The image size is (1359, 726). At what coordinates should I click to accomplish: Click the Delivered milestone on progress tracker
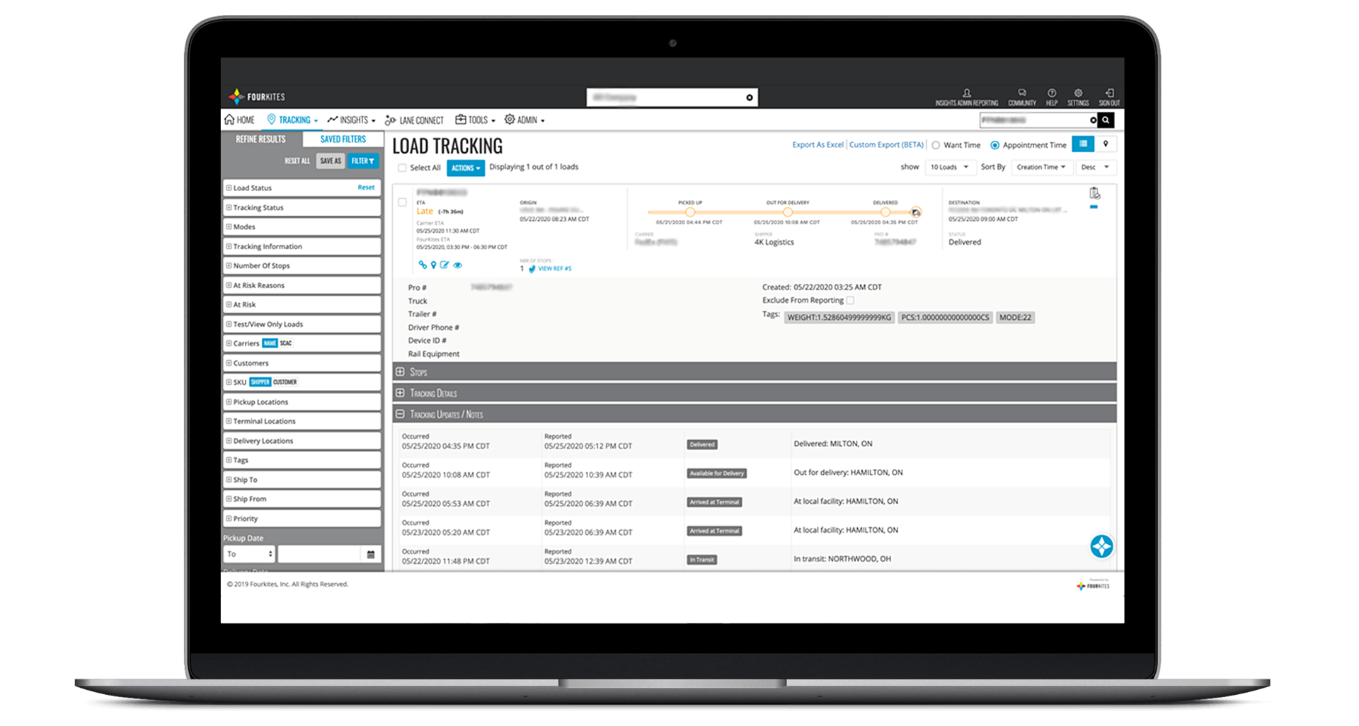coord(885,212)
